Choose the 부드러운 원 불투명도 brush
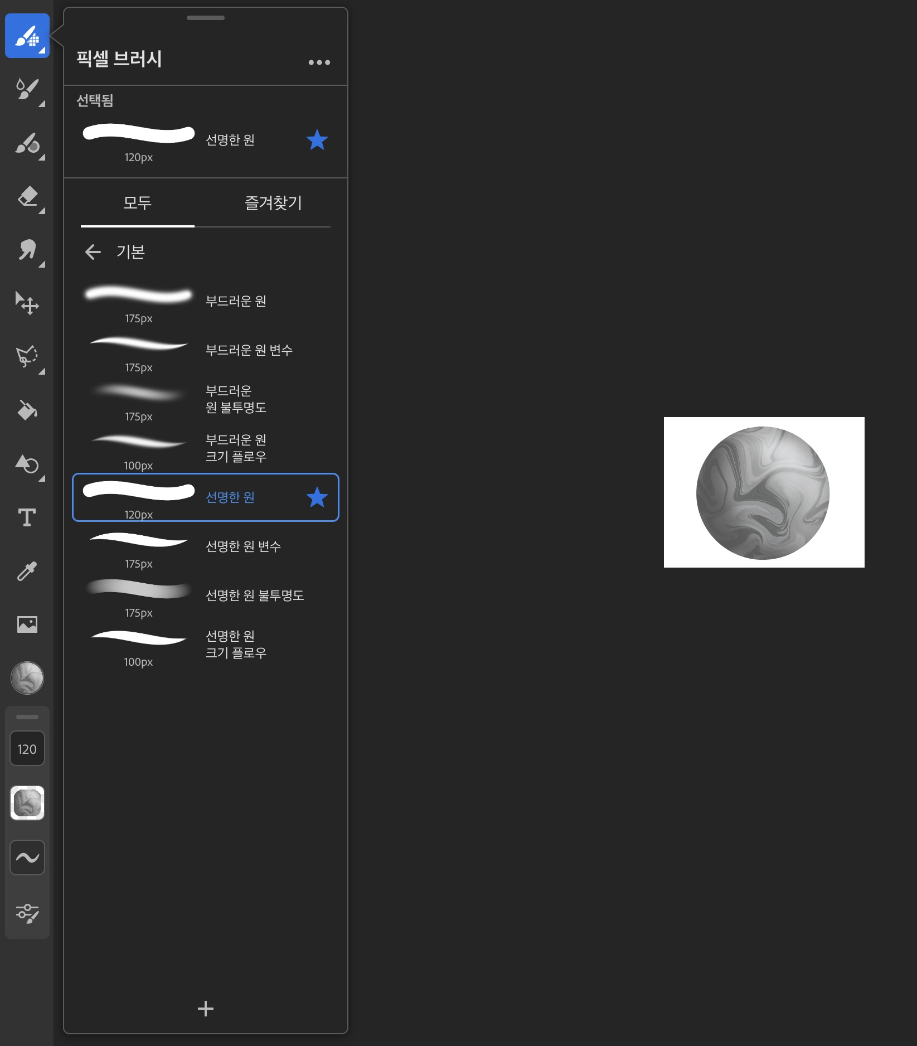Image resolution: width=917 pixels, height=1046 pixels. click(206, 399)
